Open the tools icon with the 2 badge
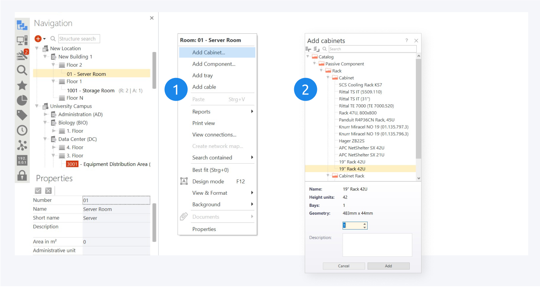Viewport: 540px width, 287px height. tap(22, 55)
